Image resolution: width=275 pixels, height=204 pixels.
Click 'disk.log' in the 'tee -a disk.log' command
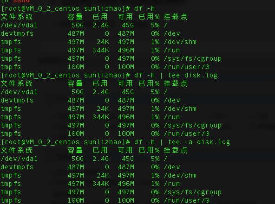(213, 142)
